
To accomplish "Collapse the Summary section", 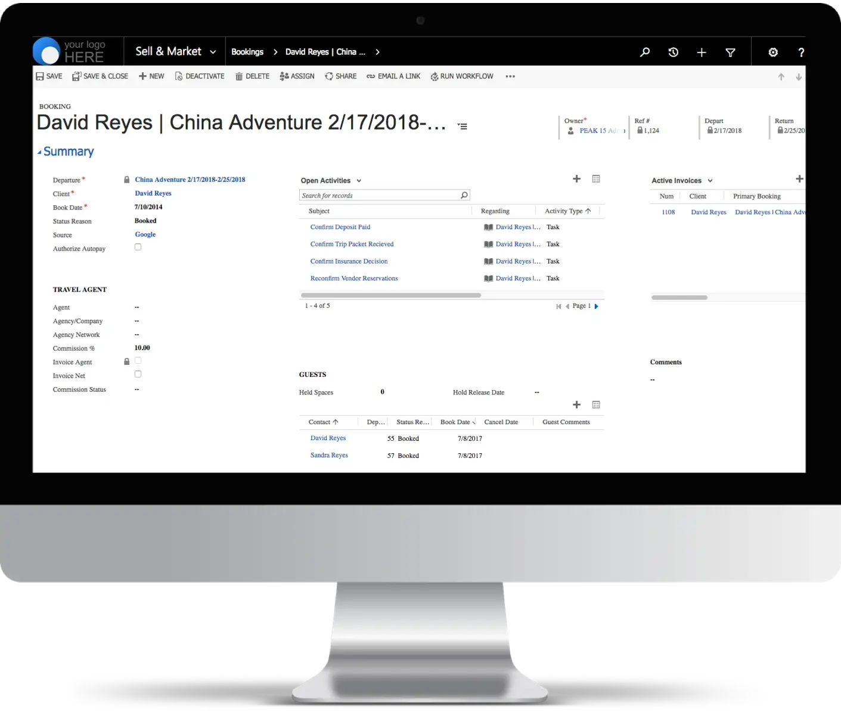I will tap(39, 152).
